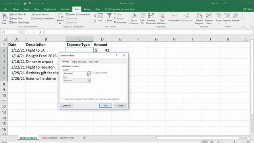
Task: Open the Get Data icon
Action: [x=4, y=19]
